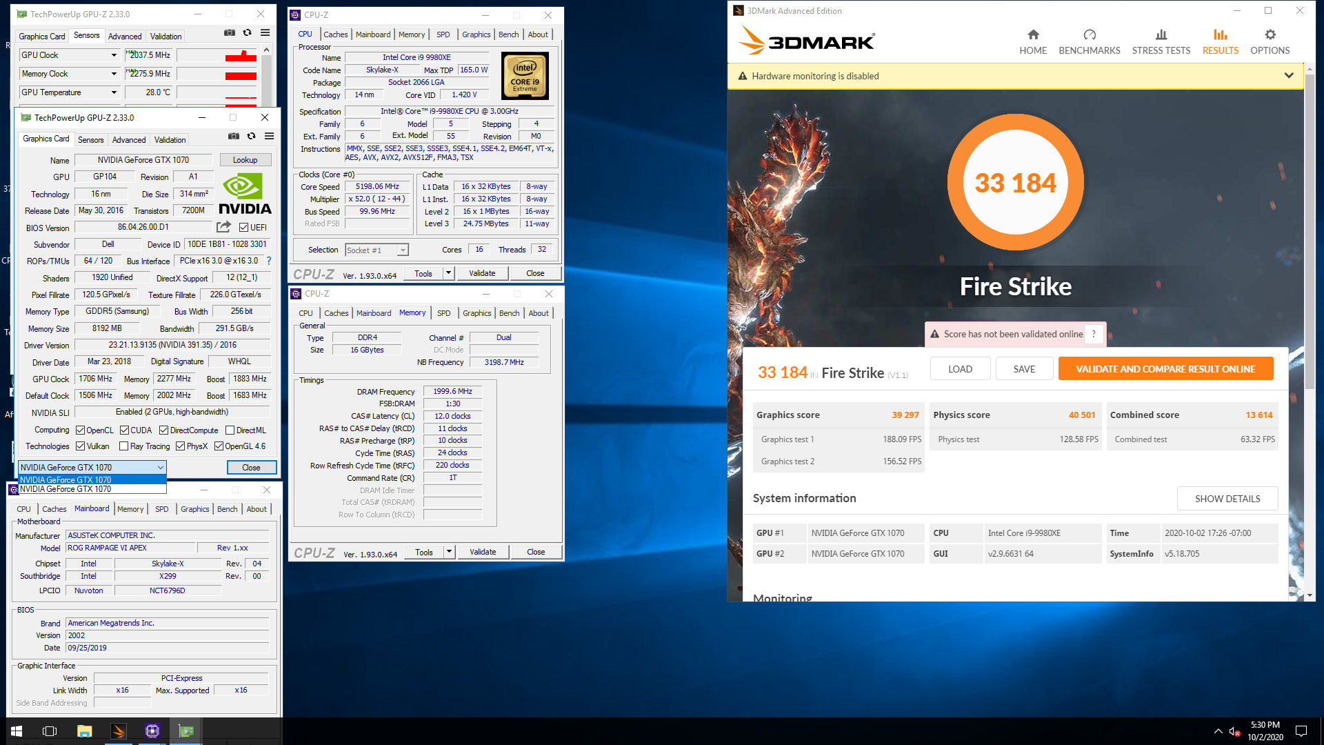Click the Intel Core i9 Extreme logo

(525, 76)
